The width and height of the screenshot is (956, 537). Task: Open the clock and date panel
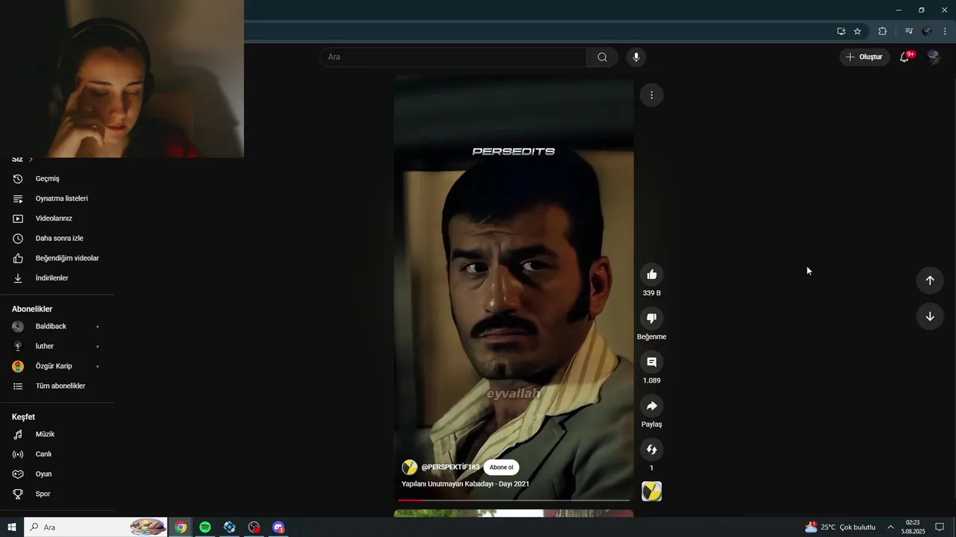point(913,527)
